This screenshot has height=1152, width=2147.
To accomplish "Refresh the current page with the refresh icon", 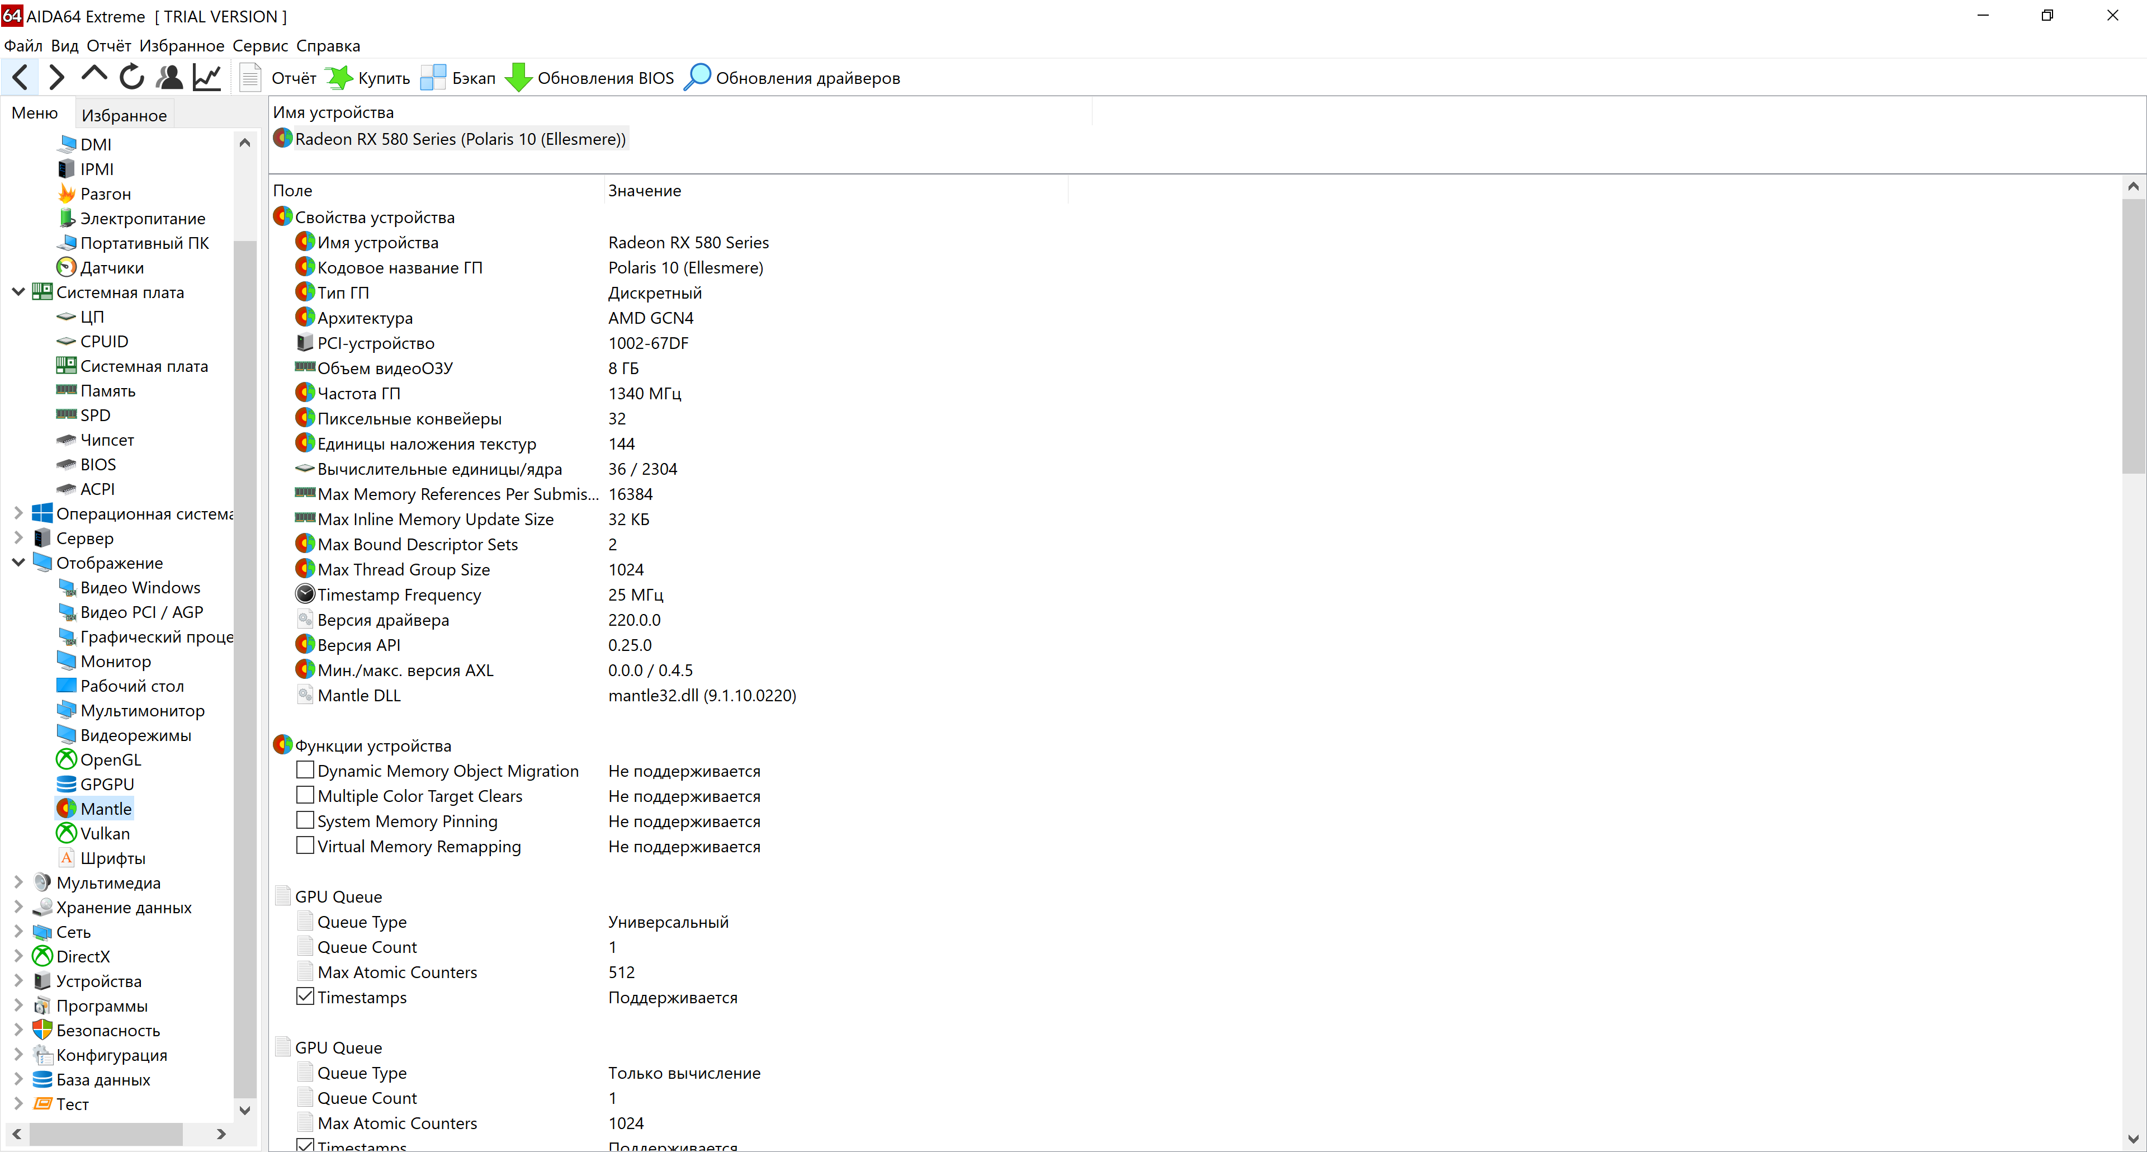I will point(132,78).
